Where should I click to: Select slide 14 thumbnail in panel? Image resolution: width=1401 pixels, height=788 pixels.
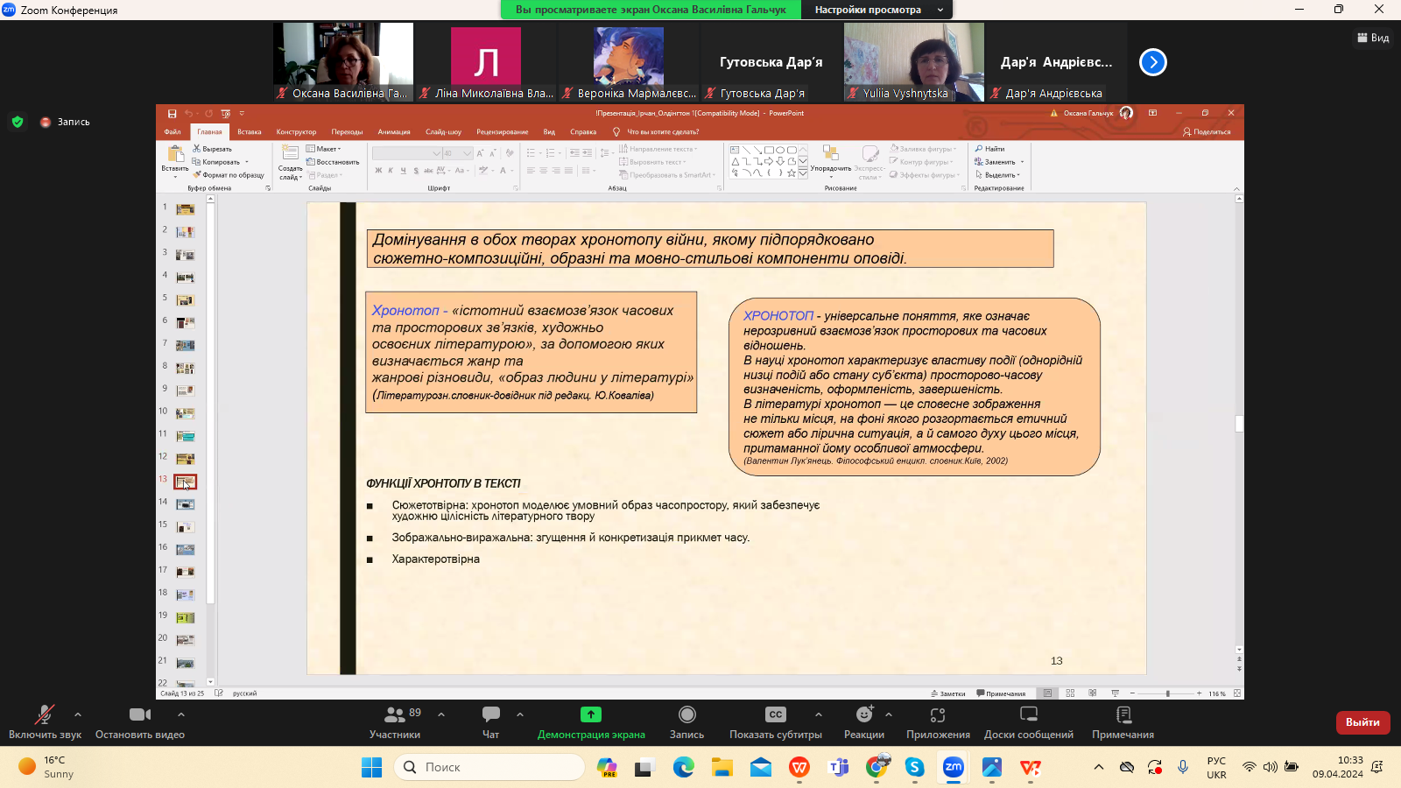(186, 504)
